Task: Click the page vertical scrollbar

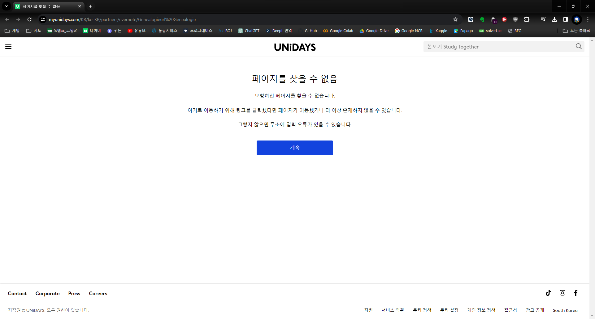Action: click(x=592, y=178)
